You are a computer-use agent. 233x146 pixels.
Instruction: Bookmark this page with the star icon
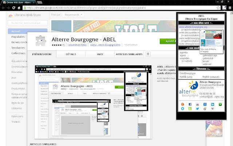tap(218, 8)
